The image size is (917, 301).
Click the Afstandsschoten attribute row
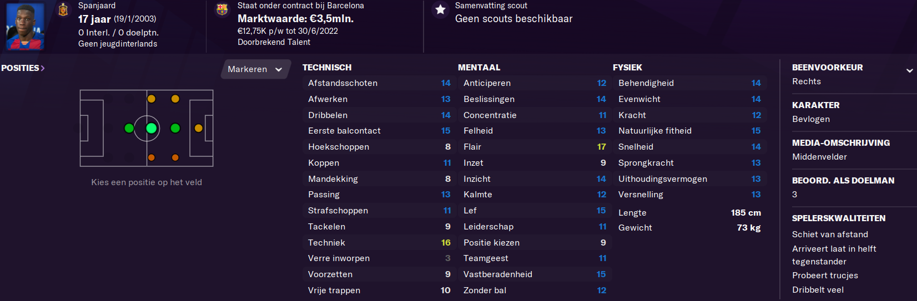coord(379,83)
